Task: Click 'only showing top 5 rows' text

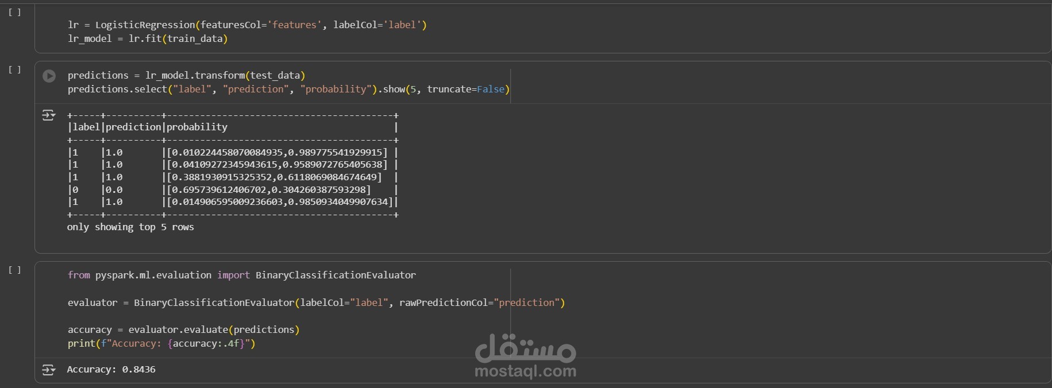Action: click(130, 227)
